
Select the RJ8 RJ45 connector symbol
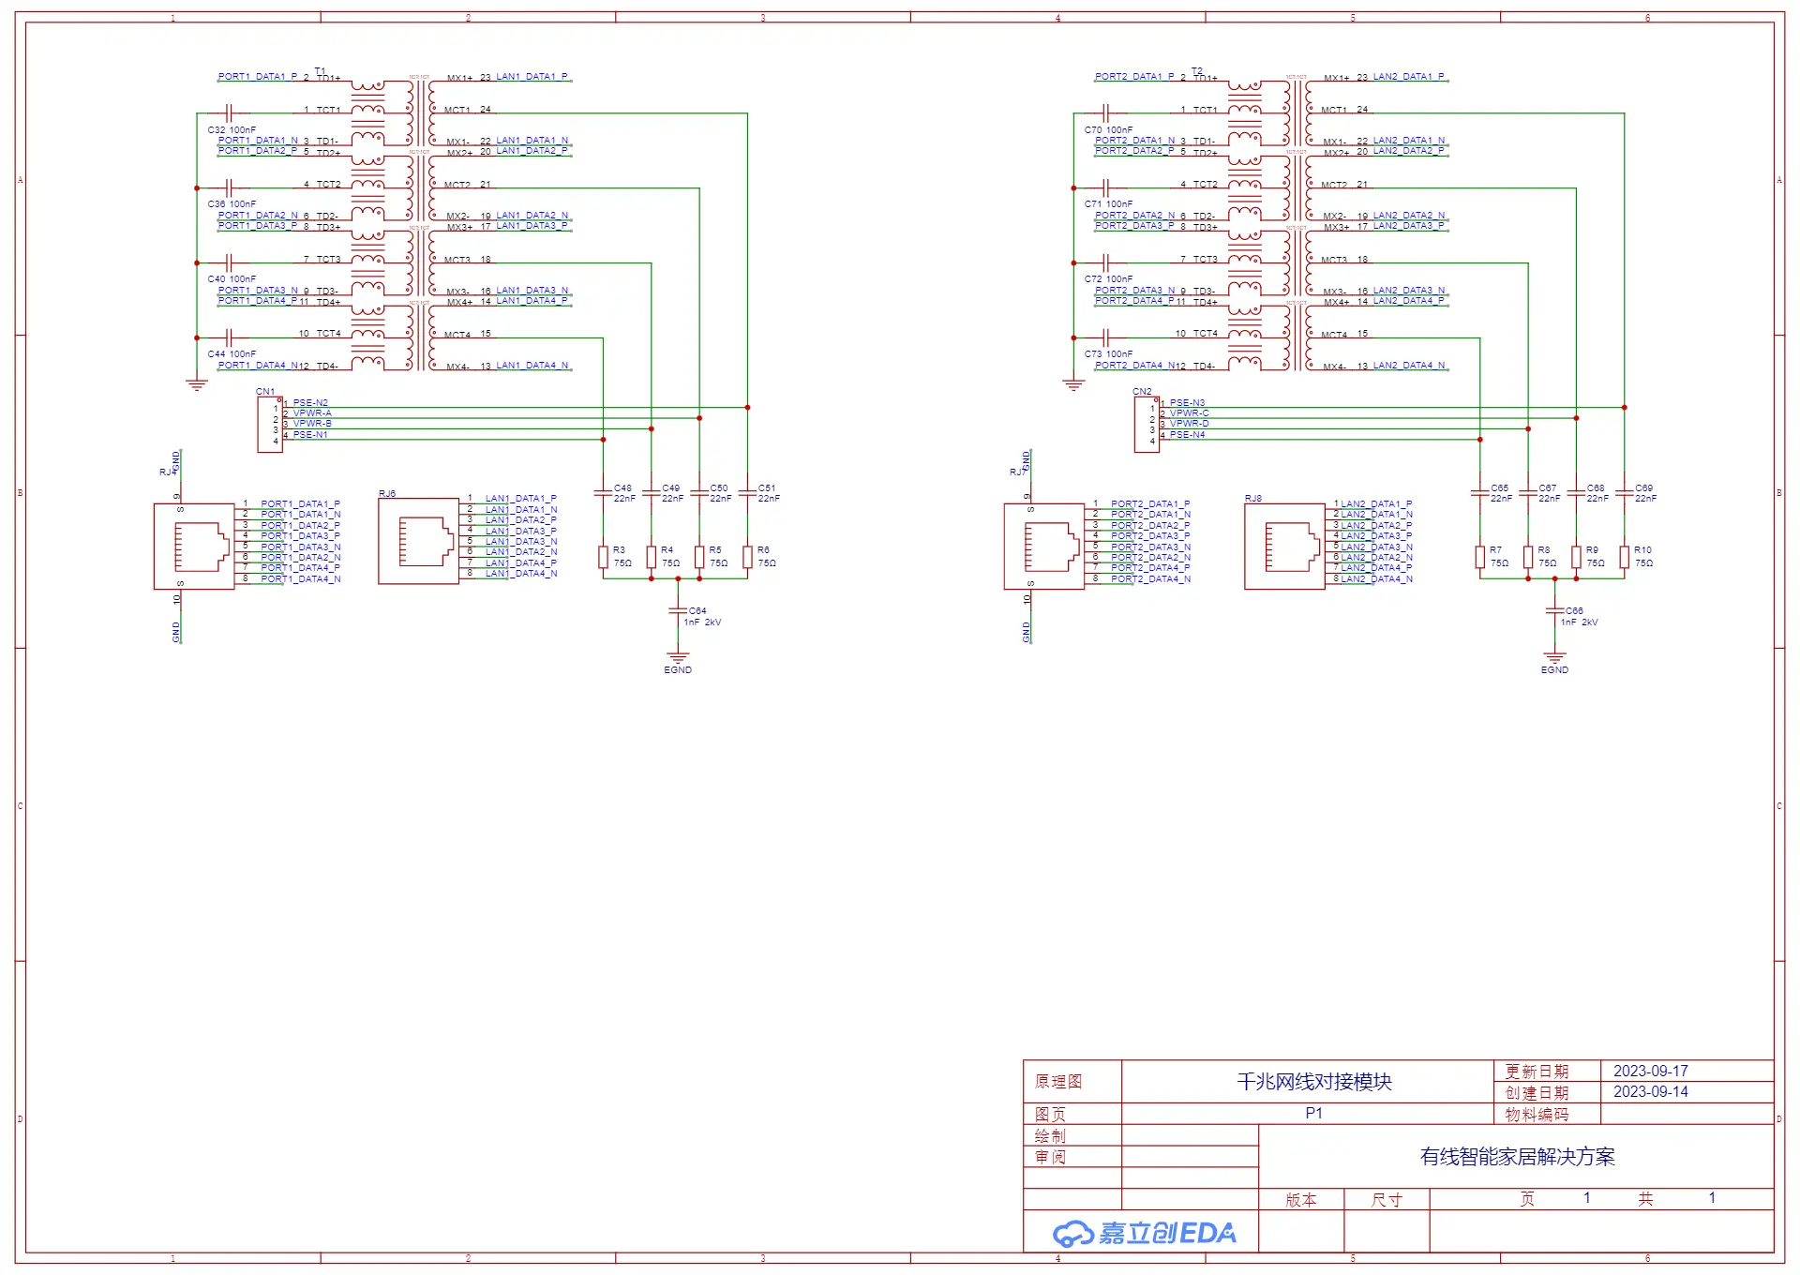tap(1284, 547)
